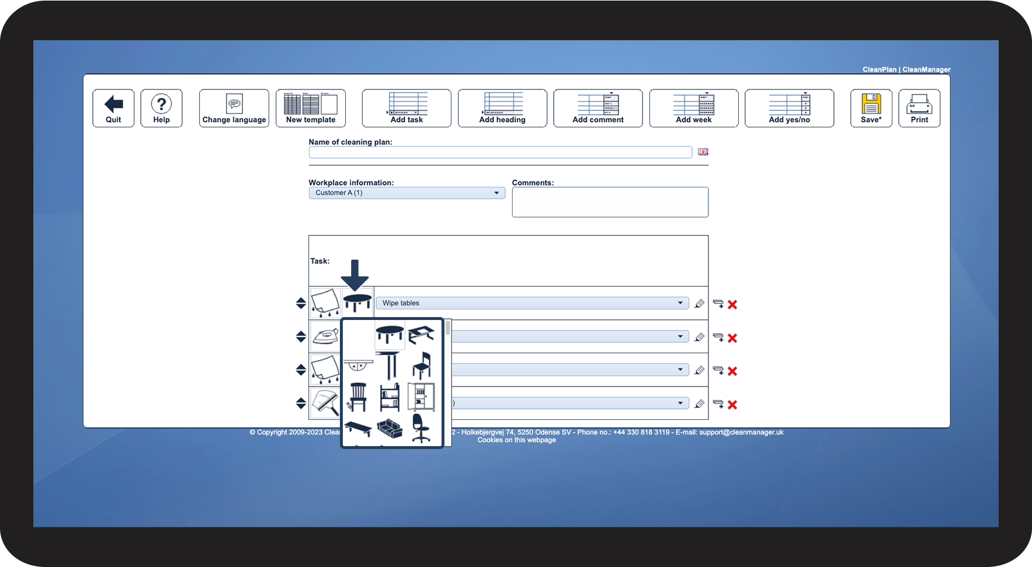1032x567 pixels.
Task: Choose the wall-mounted half-round table icon
Action: click(358, 366)
